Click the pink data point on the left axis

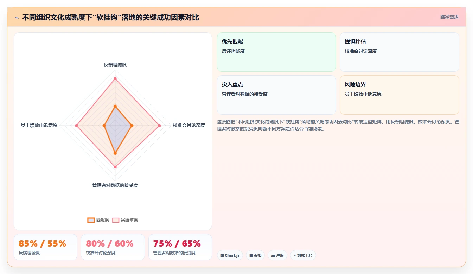point(76,126)
